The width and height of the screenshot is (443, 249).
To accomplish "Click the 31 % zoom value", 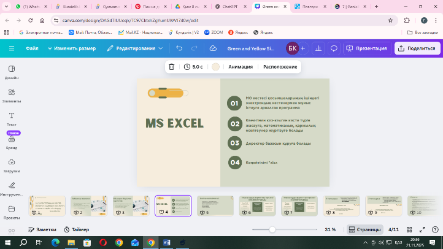I will click(x=330, y=229).
